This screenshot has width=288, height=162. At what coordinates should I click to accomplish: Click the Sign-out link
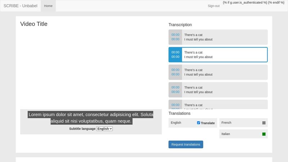(x=213, y=6)
